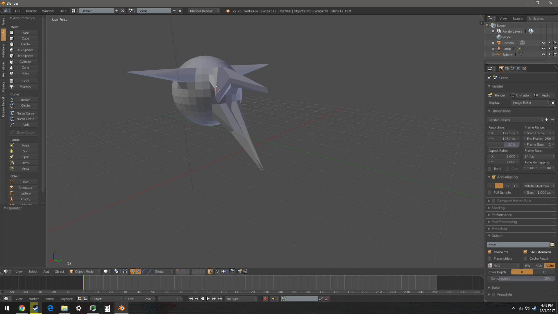Jump to the first frame
Image resolution: width=558 pixels, height=314 pixels.
pyautogui.click(x=191, y=299)
